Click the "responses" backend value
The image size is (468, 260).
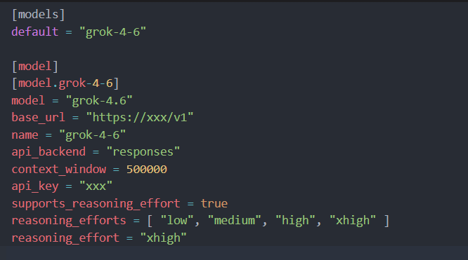143,152
